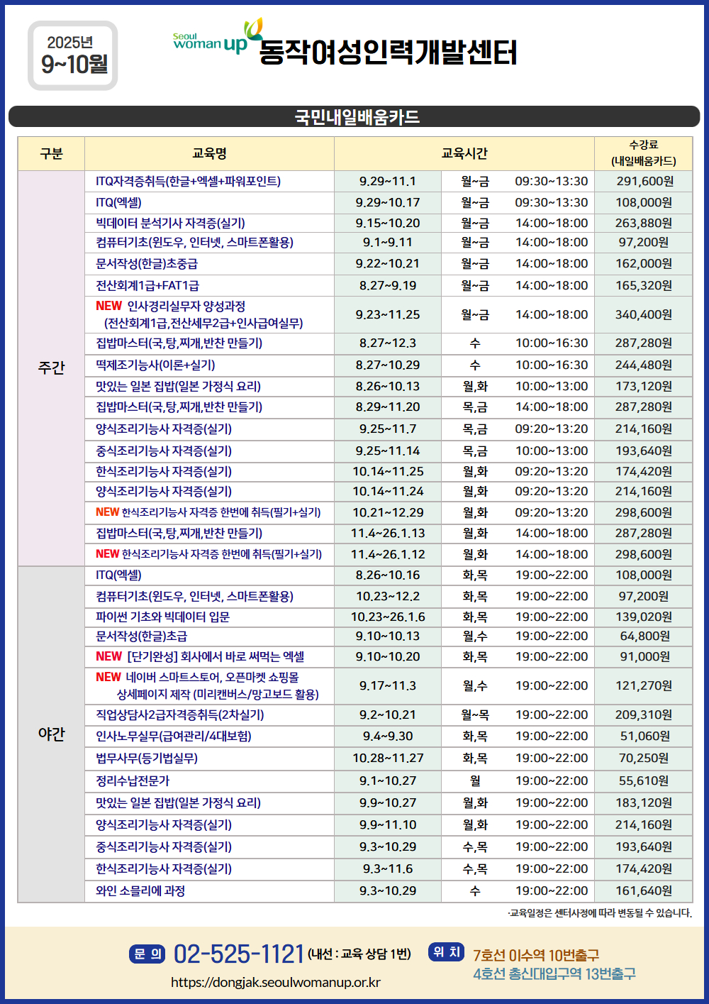Select the 야간 category cell
Screen dimensions: 709x1004
click(52, 734)
